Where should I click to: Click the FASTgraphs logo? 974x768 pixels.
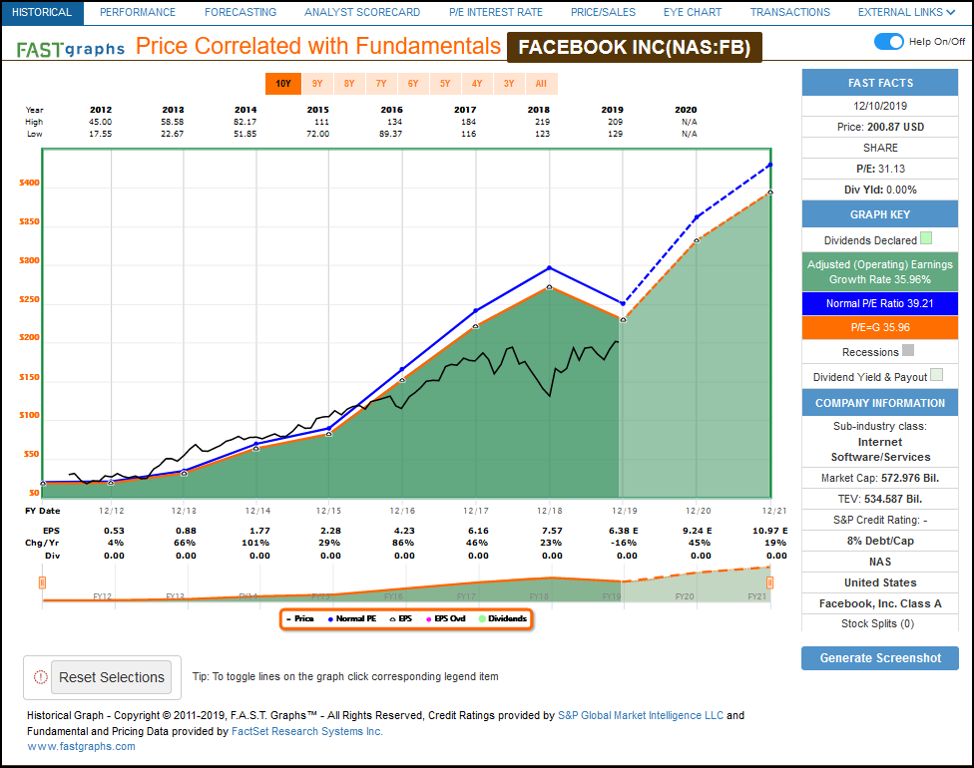click(x=68, y=46)
